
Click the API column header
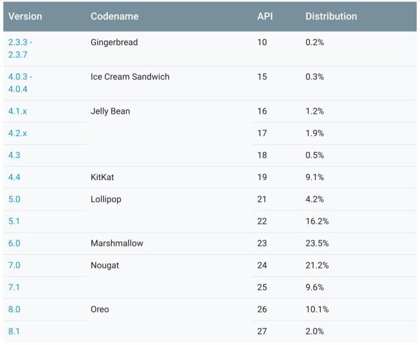pos(265,16)
